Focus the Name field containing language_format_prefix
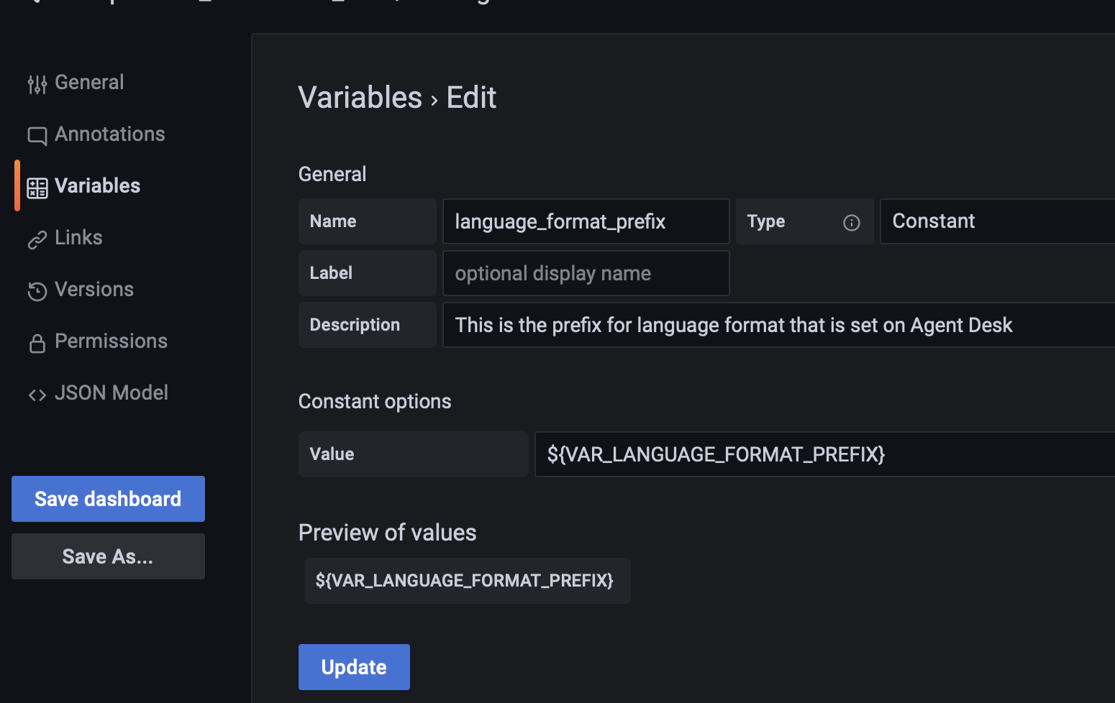Screen dimensions: 1115x703 pyautogui.click(x=586, y=221)
